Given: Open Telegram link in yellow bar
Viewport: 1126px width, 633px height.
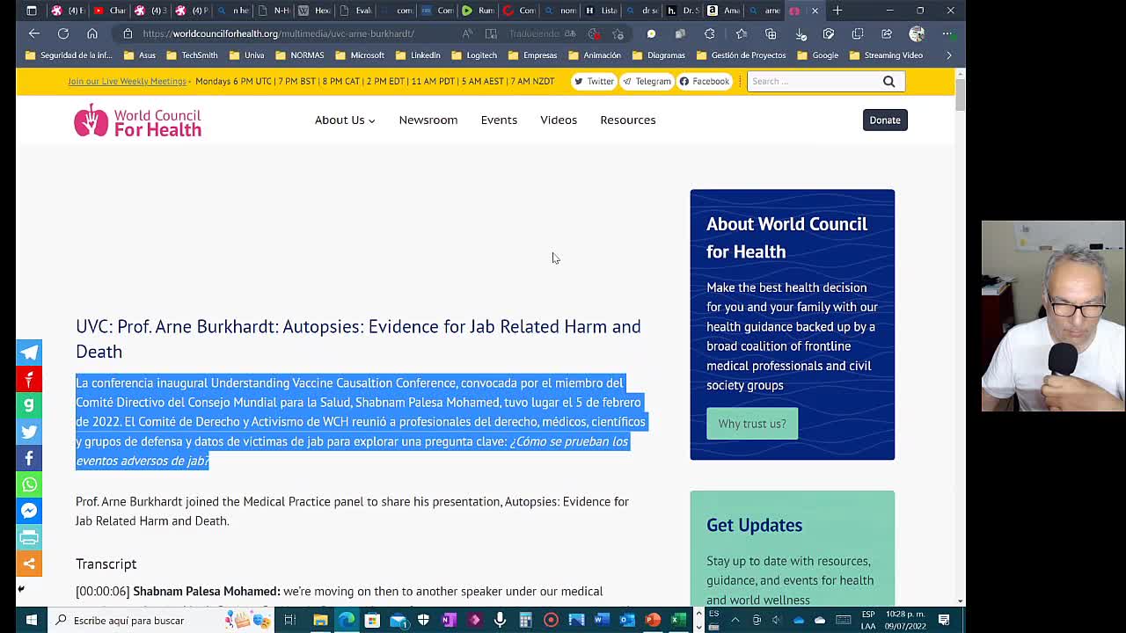Looking at the screenshot, I should pos(647,81).
